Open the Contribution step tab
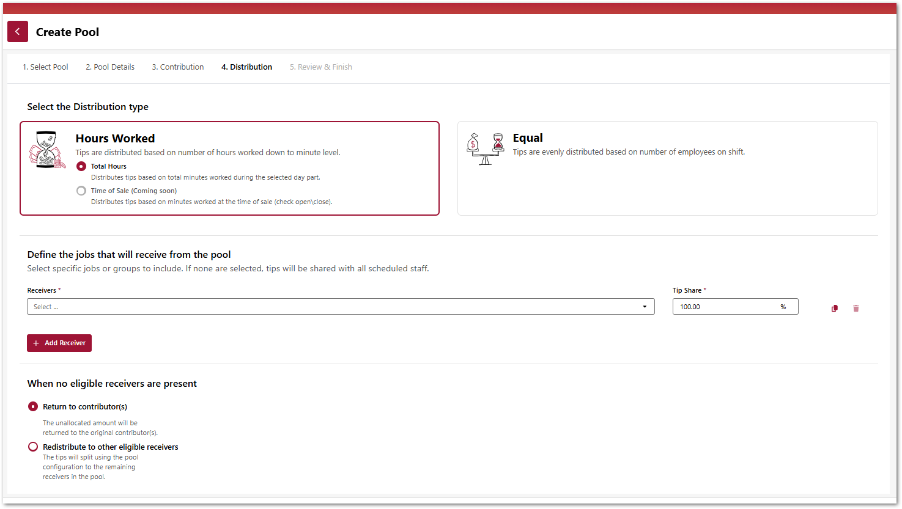Image resolution: width=902 pixels, height=509 pixels. [x=178, y=67]
